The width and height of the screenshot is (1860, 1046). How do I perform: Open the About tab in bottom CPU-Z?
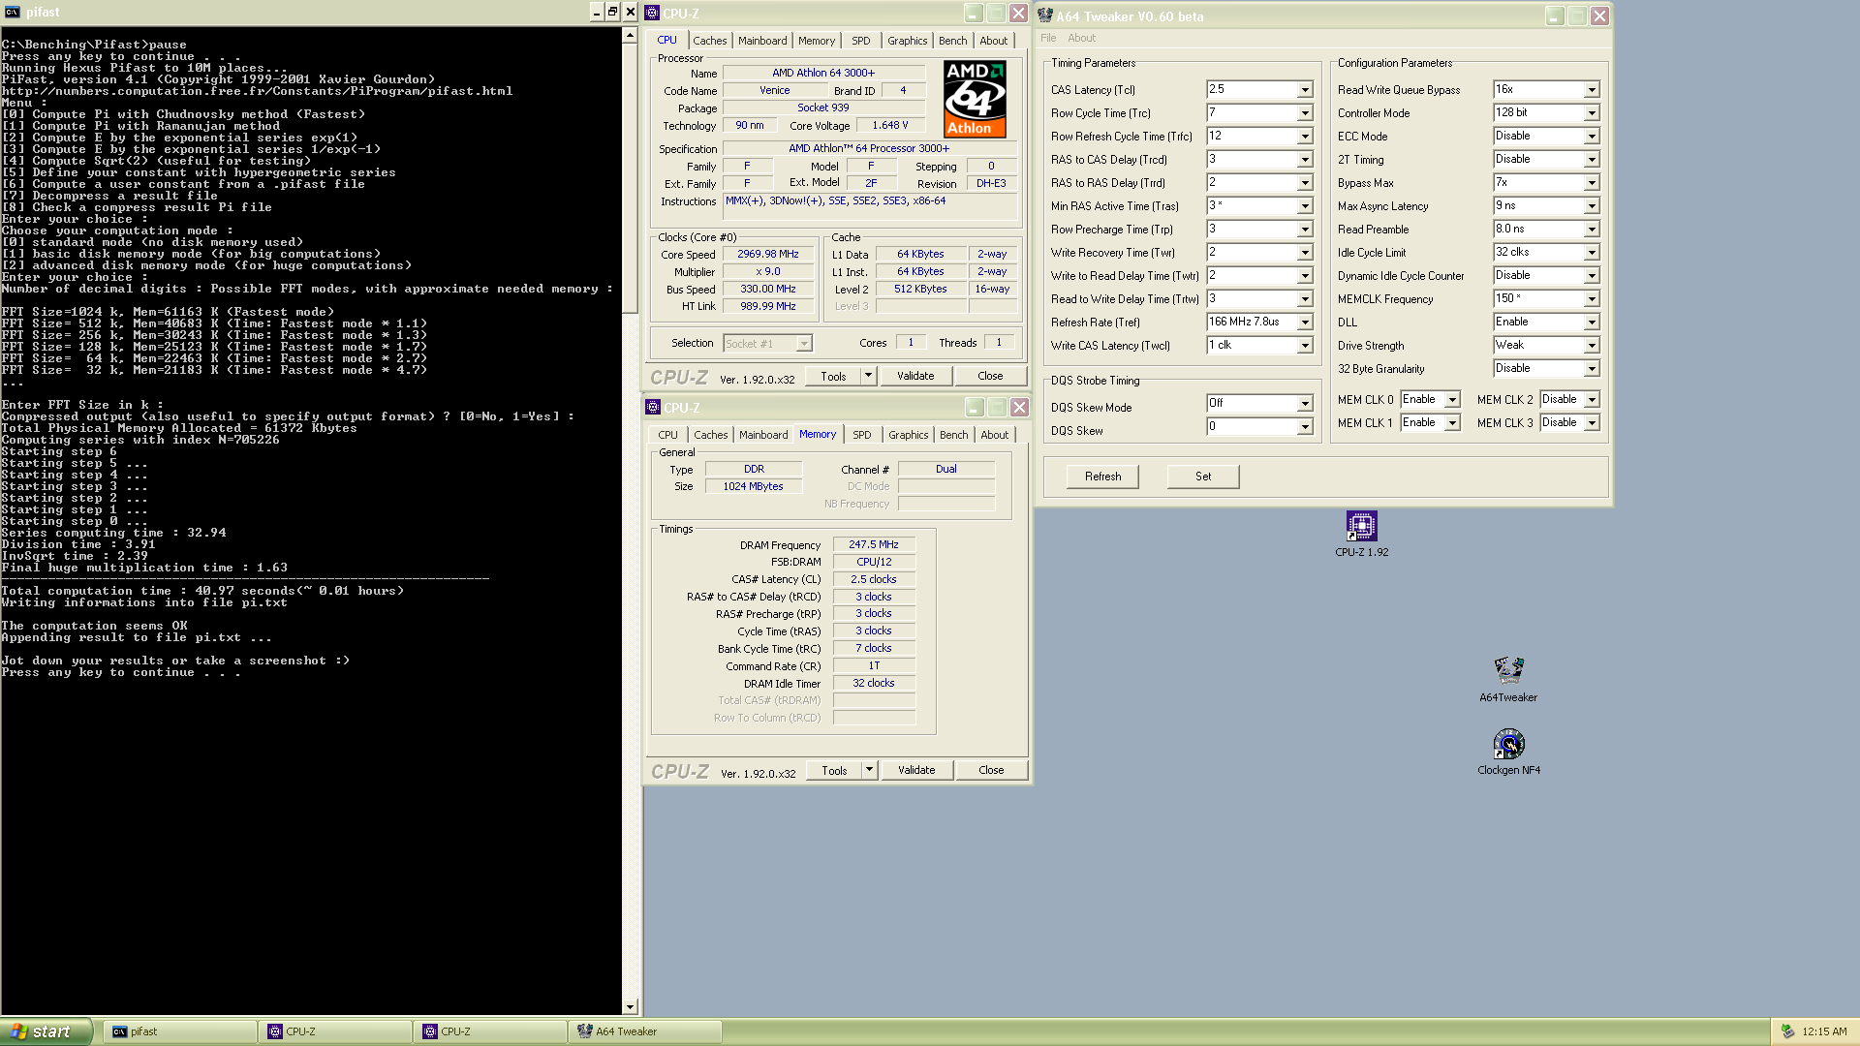995,435
